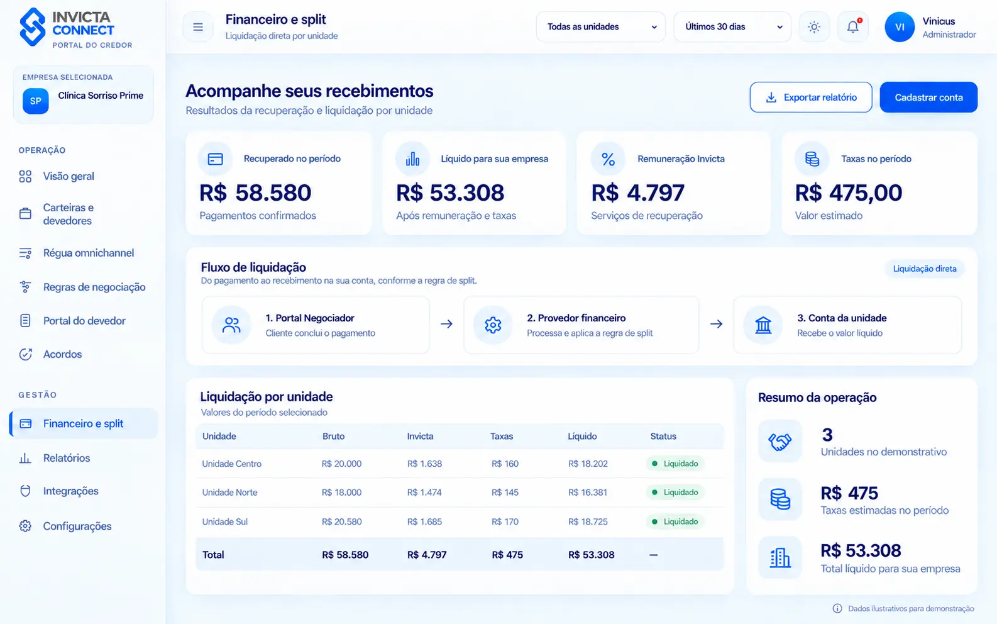Image resolution: width=997 pixels, height=624 pixels.
Task: Select the 2. Provedor financeiro step card
Action: [581, 325]
